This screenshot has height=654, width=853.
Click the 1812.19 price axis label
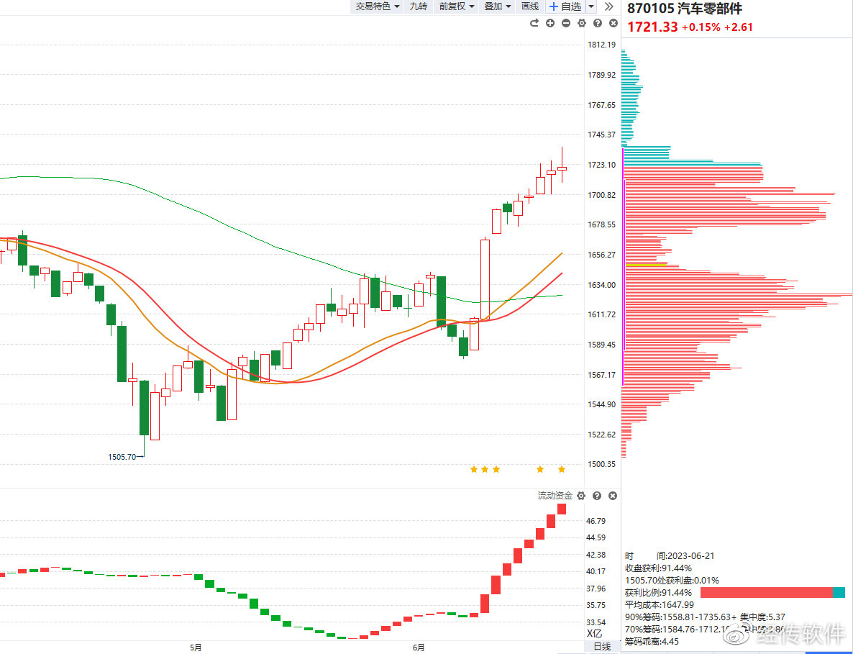pos(602,45)
